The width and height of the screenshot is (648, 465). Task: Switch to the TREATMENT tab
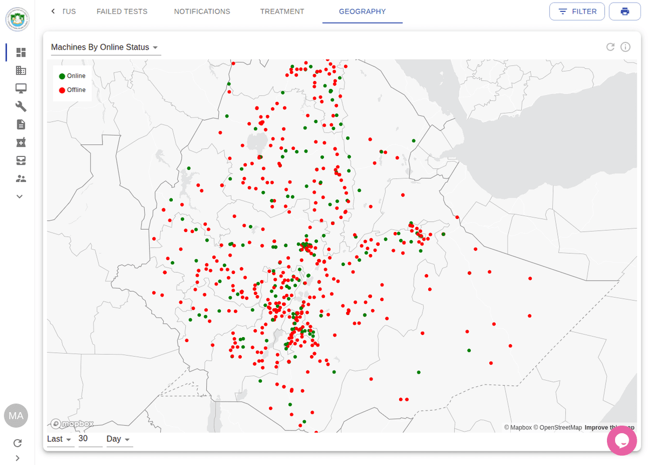pyautogui.click(x=282, y=11)
